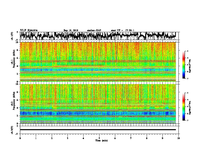201x155 pixels.
Task: Click the "-7" label on ch.2 colorbar
Action: (187, 120)
